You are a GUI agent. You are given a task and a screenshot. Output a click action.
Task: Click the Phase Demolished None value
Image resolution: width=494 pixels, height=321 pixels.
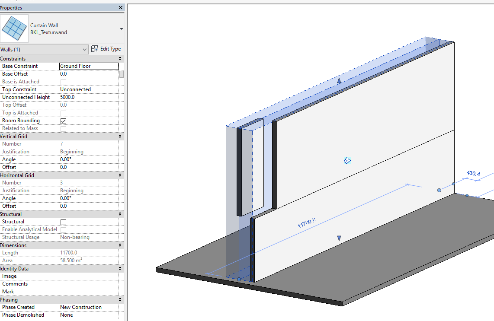click(89, 315)
